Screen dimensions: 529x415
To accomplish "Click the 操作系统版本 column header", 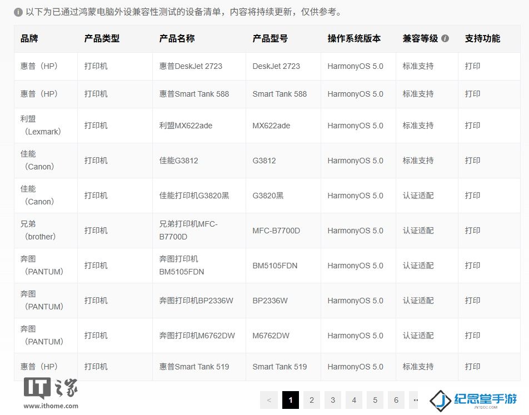I will click(x=354, y=38).
